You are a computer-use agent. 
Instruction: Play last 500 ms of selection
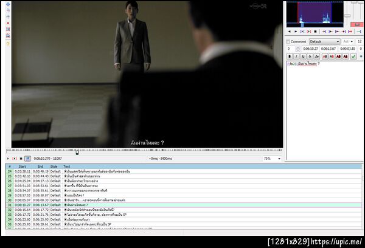point(344,32)
